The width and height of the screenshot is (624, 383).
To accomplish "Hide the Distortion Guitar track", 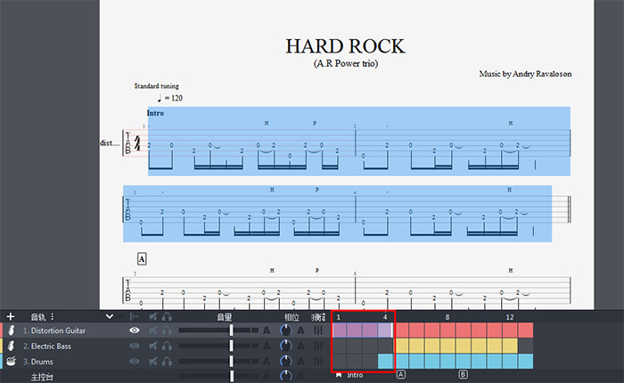I will [x=135, y=330].
